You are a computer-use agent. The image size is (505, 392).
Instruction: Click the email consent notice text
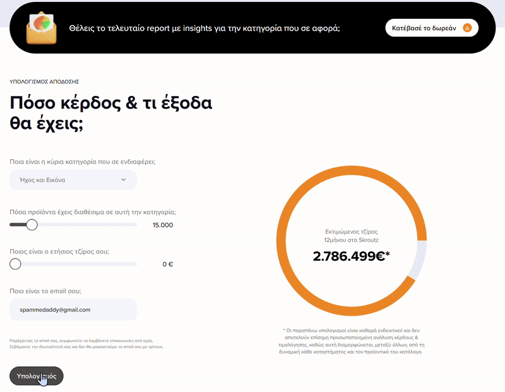[86, 343]
